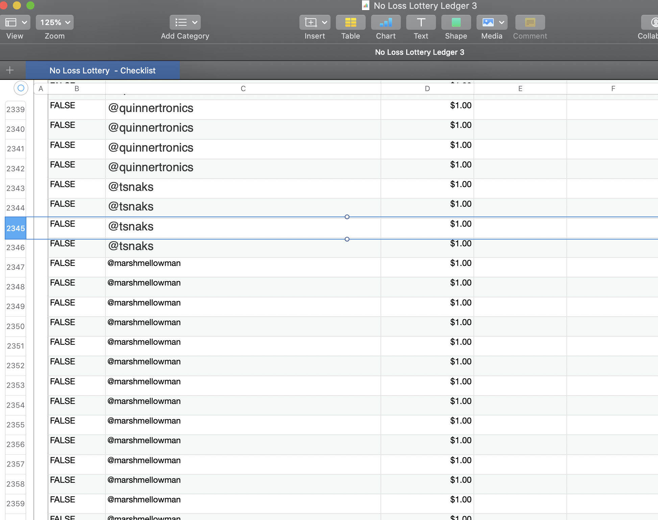Expand the Add Category chevron
The image size is (658, 520).
tap(195, 22)
